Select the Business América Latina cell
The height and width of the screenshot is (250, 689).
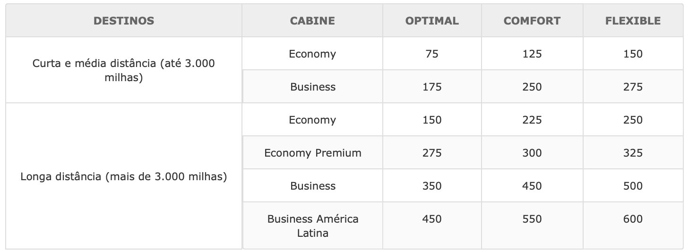(312, 225)
